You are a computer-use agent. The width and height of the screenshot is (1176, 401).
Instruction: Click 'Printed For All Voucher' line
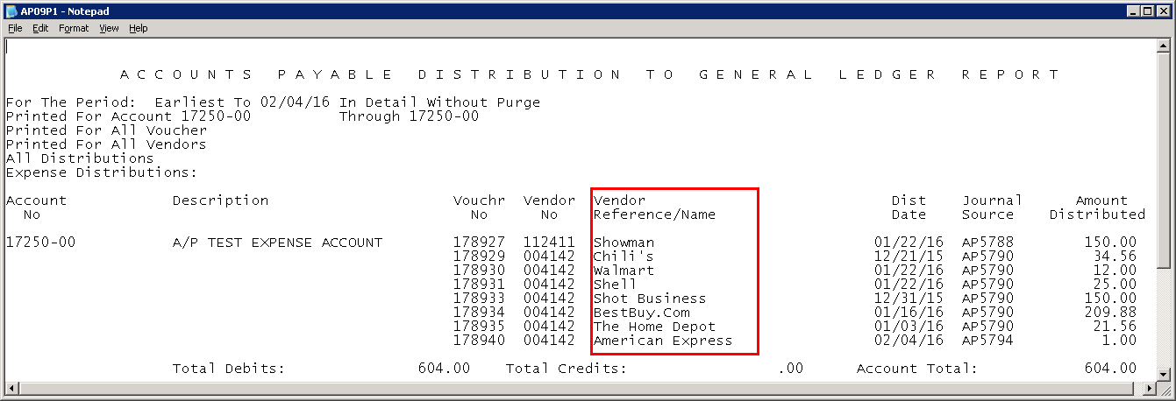[106, 130]
